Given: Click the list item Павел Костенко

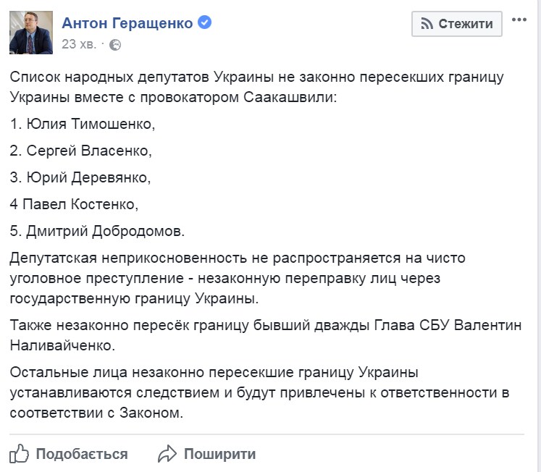Looking at the screenshot, I should click(74, 204).
